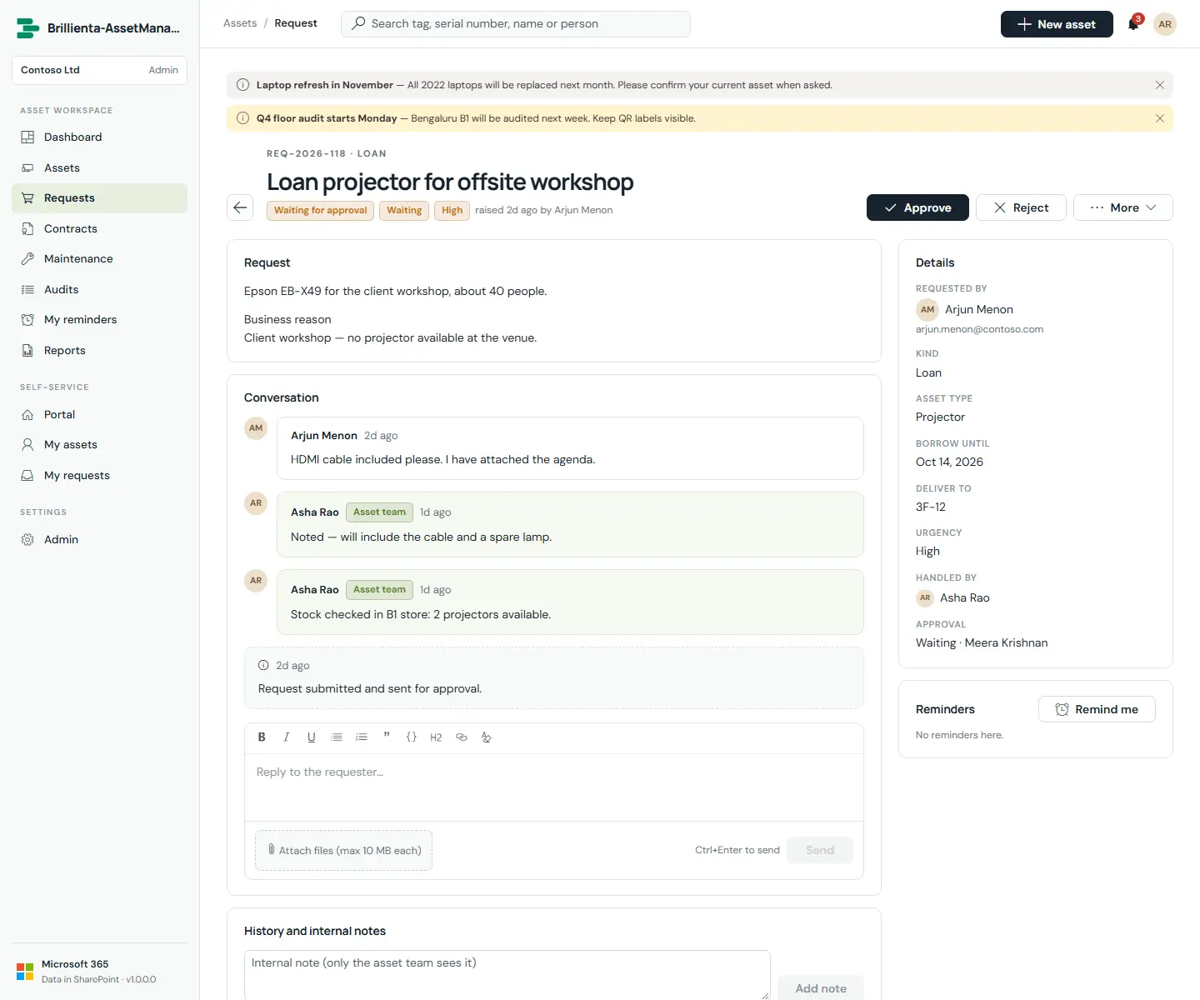Screen dimensions: 1200x1000
Task: Open the Reports page
Action: click(x=99, y=351)
